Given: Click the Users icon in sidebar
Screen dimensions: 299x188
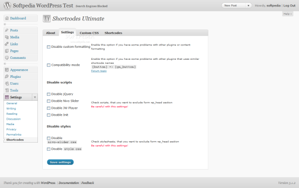Looking at the screenshot, I should (x=6, y=83).
